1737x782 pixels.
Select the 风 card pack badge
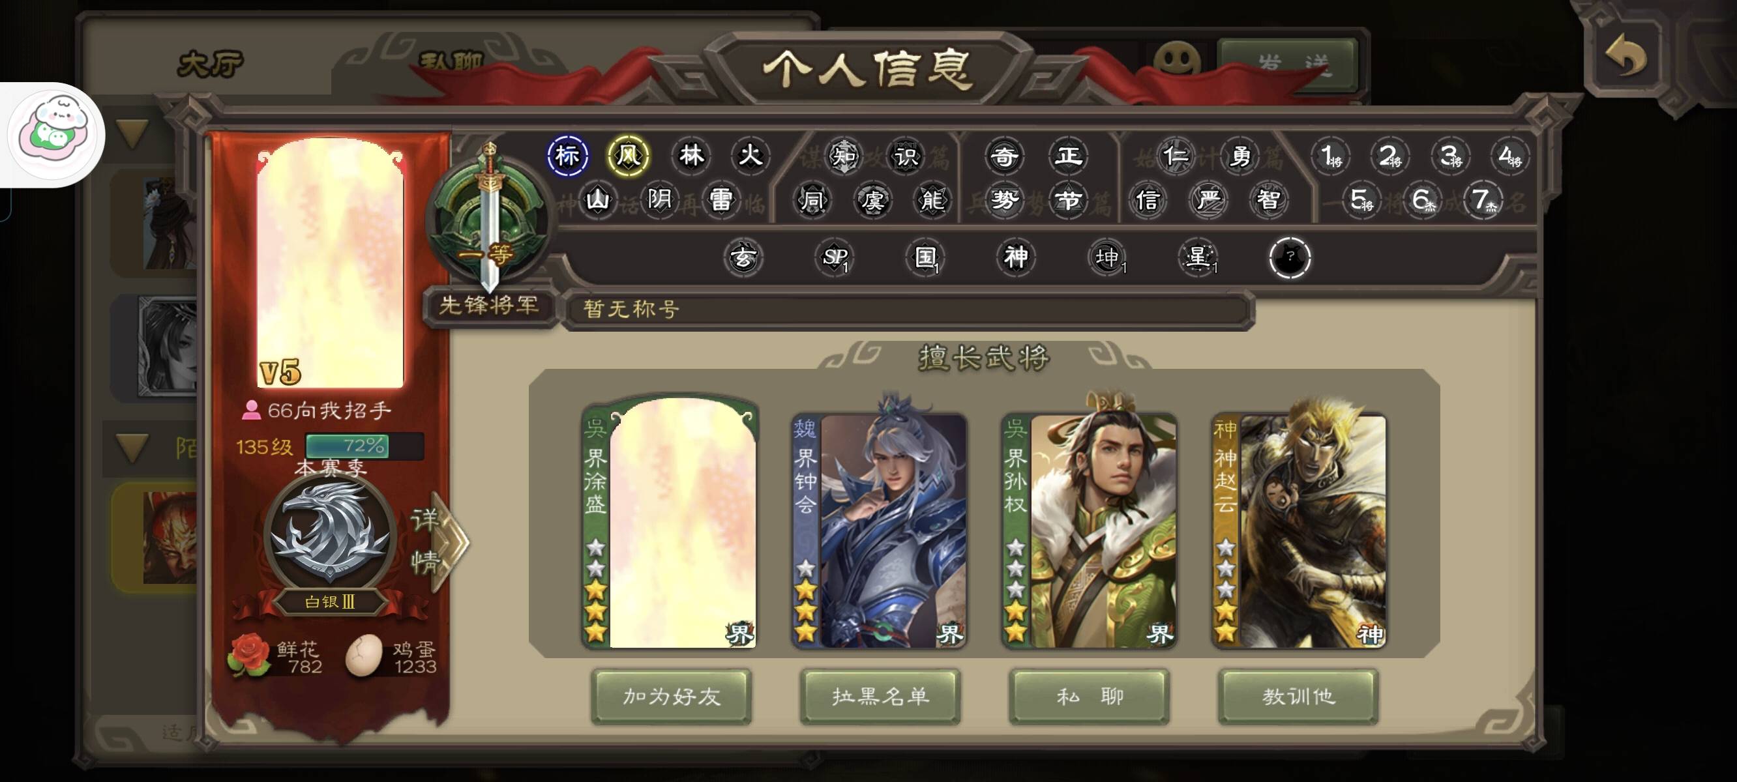(628, 156)
